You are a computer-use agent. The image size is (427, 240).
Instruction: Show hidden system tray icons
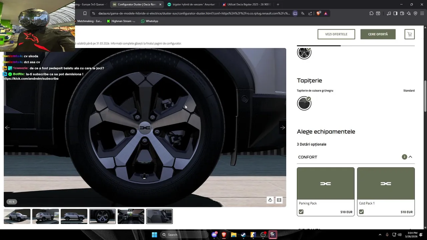(x=380, y=235)
